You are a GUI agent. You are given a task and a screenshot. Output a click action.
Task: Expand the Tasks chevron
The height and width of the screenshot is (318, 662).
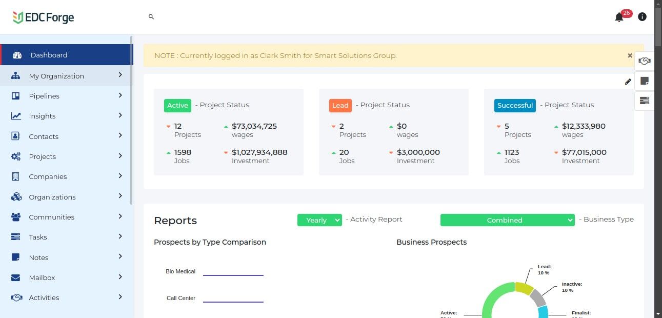(121, 236)
